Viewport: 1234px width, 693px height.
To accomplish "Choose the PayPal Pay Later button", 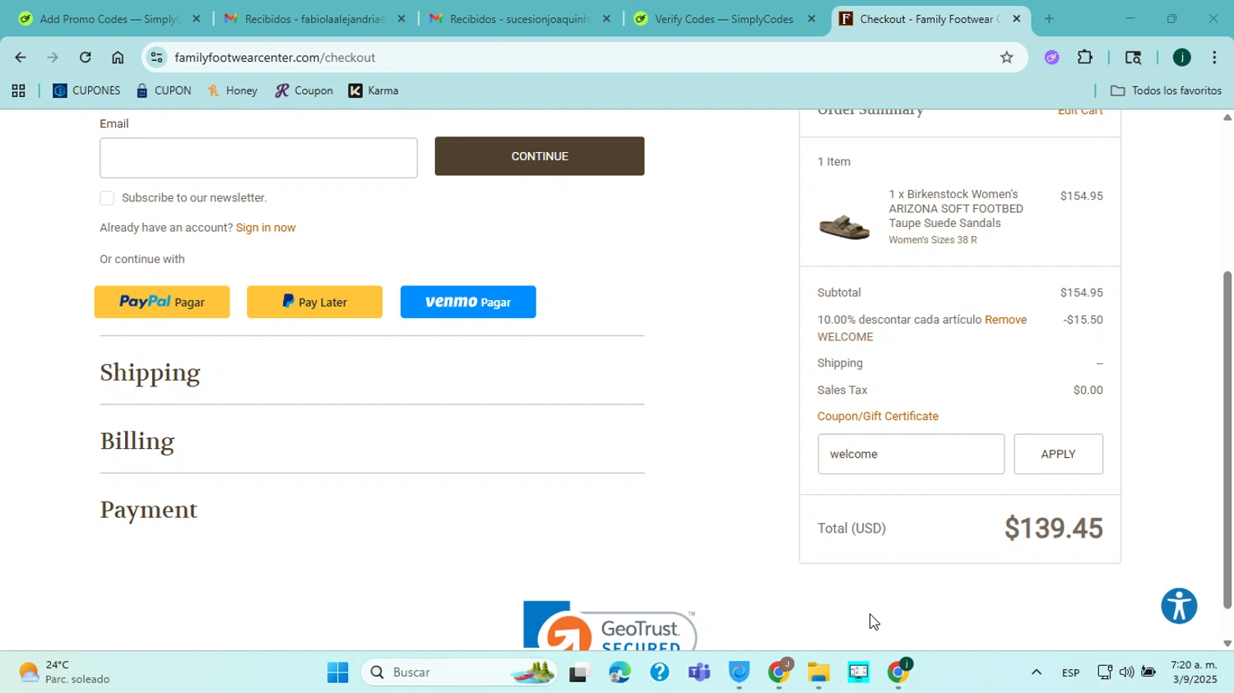I will (314, 302).
